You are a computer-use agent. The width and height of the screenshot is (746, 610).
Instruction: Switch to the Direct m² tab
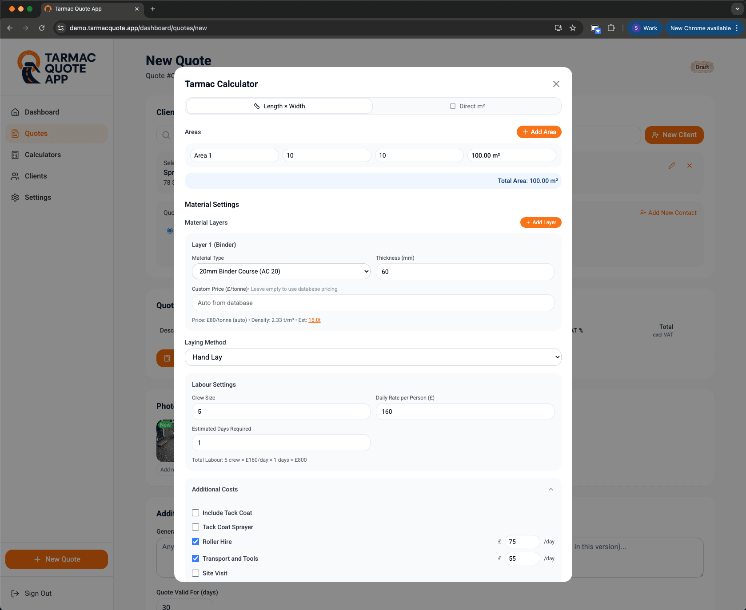(x=467, y=106)
